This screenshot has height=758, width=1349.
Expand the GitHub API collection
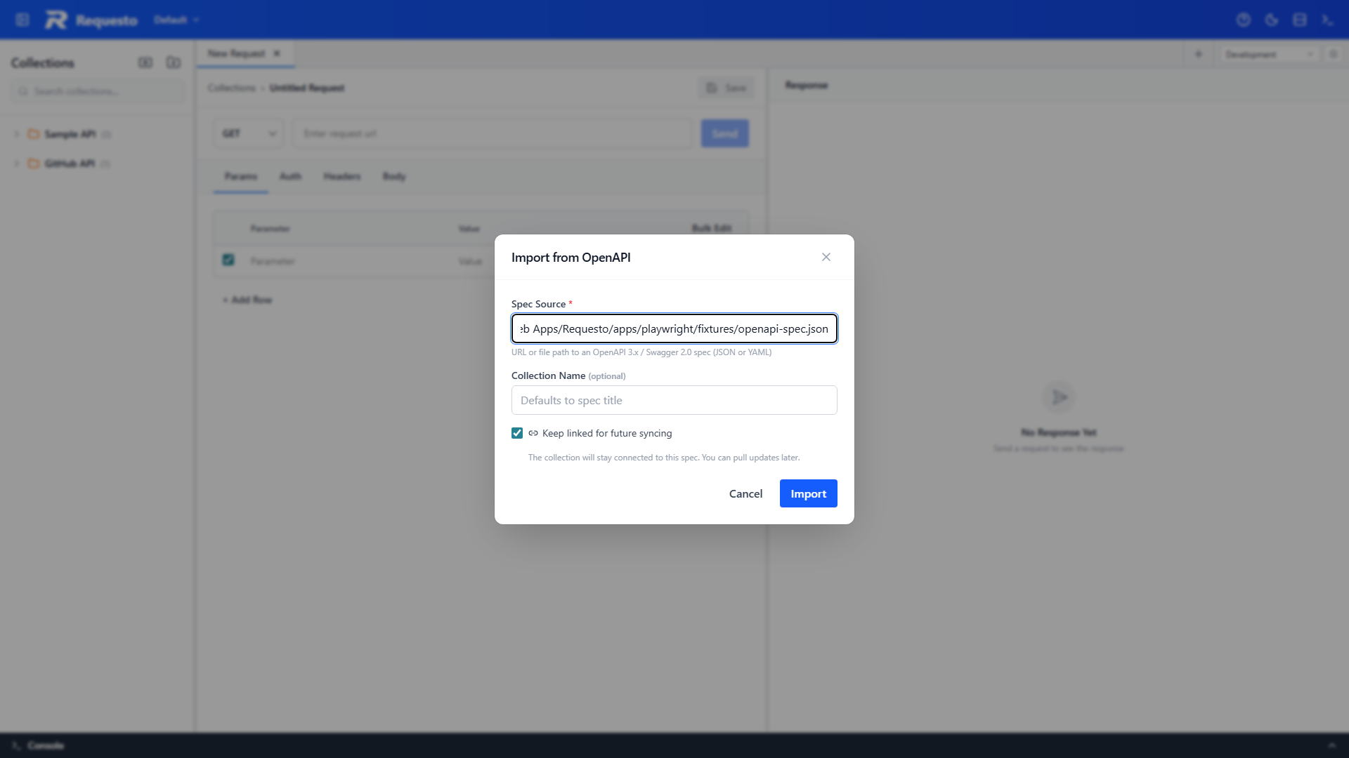16,164
